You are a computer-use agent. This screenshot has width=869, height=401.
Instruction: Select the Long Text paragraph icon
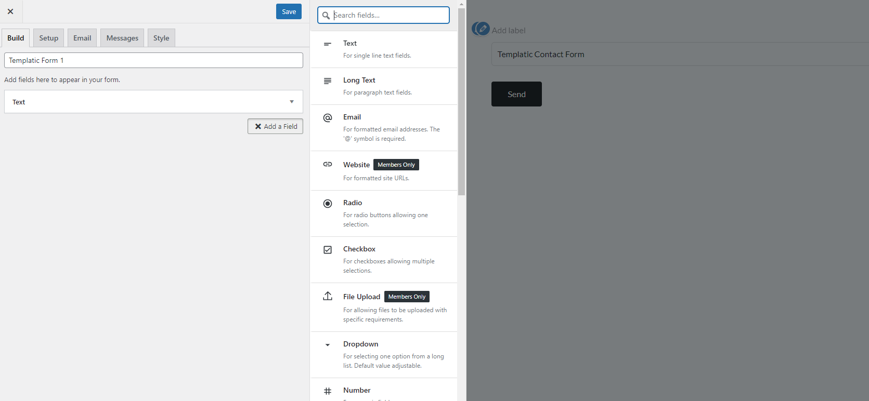(x=328, y=81)
